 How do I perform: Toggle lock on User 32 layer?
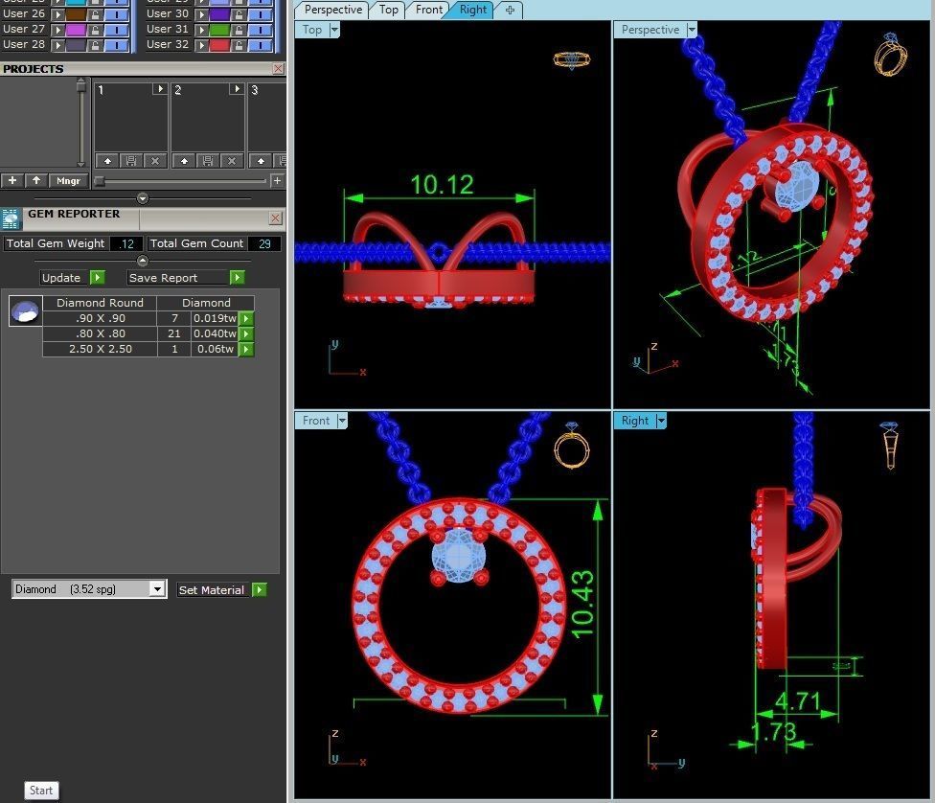[x=239, y=45]
